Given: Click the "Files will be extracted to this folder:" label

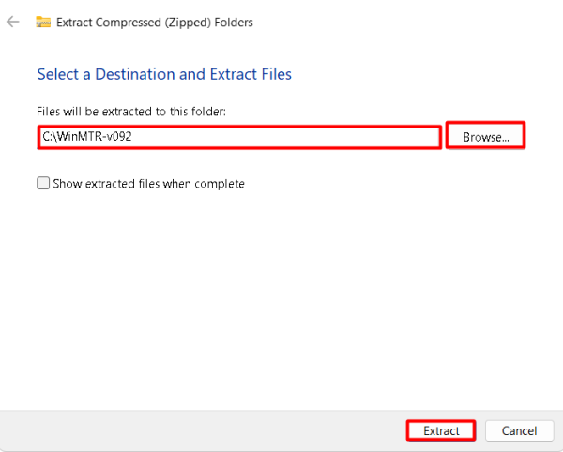Looking at the screenshot, I should coord(131,112).
